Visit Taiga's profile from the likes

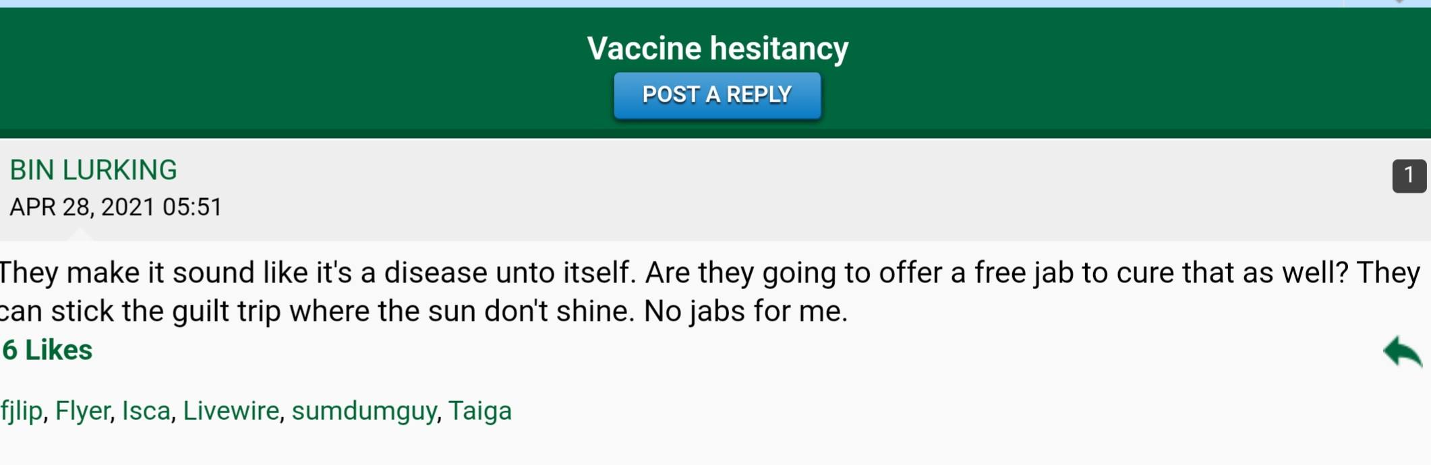(x=479, y=410)
